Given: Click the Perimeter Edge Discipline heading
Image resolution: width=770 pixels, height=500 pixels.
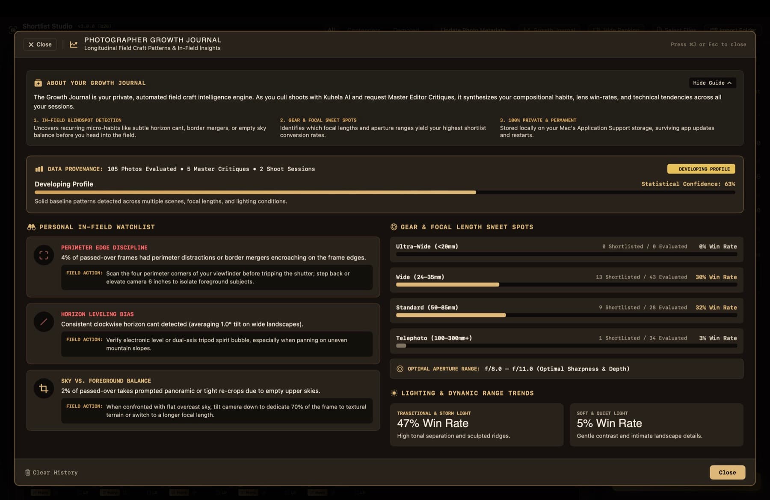Looking at the screenshot, I should [104, 248].
